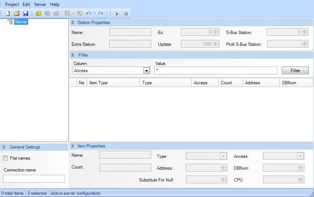Sort by the Item Type column header
The image size is (314, 197).
tap(113, 83)
